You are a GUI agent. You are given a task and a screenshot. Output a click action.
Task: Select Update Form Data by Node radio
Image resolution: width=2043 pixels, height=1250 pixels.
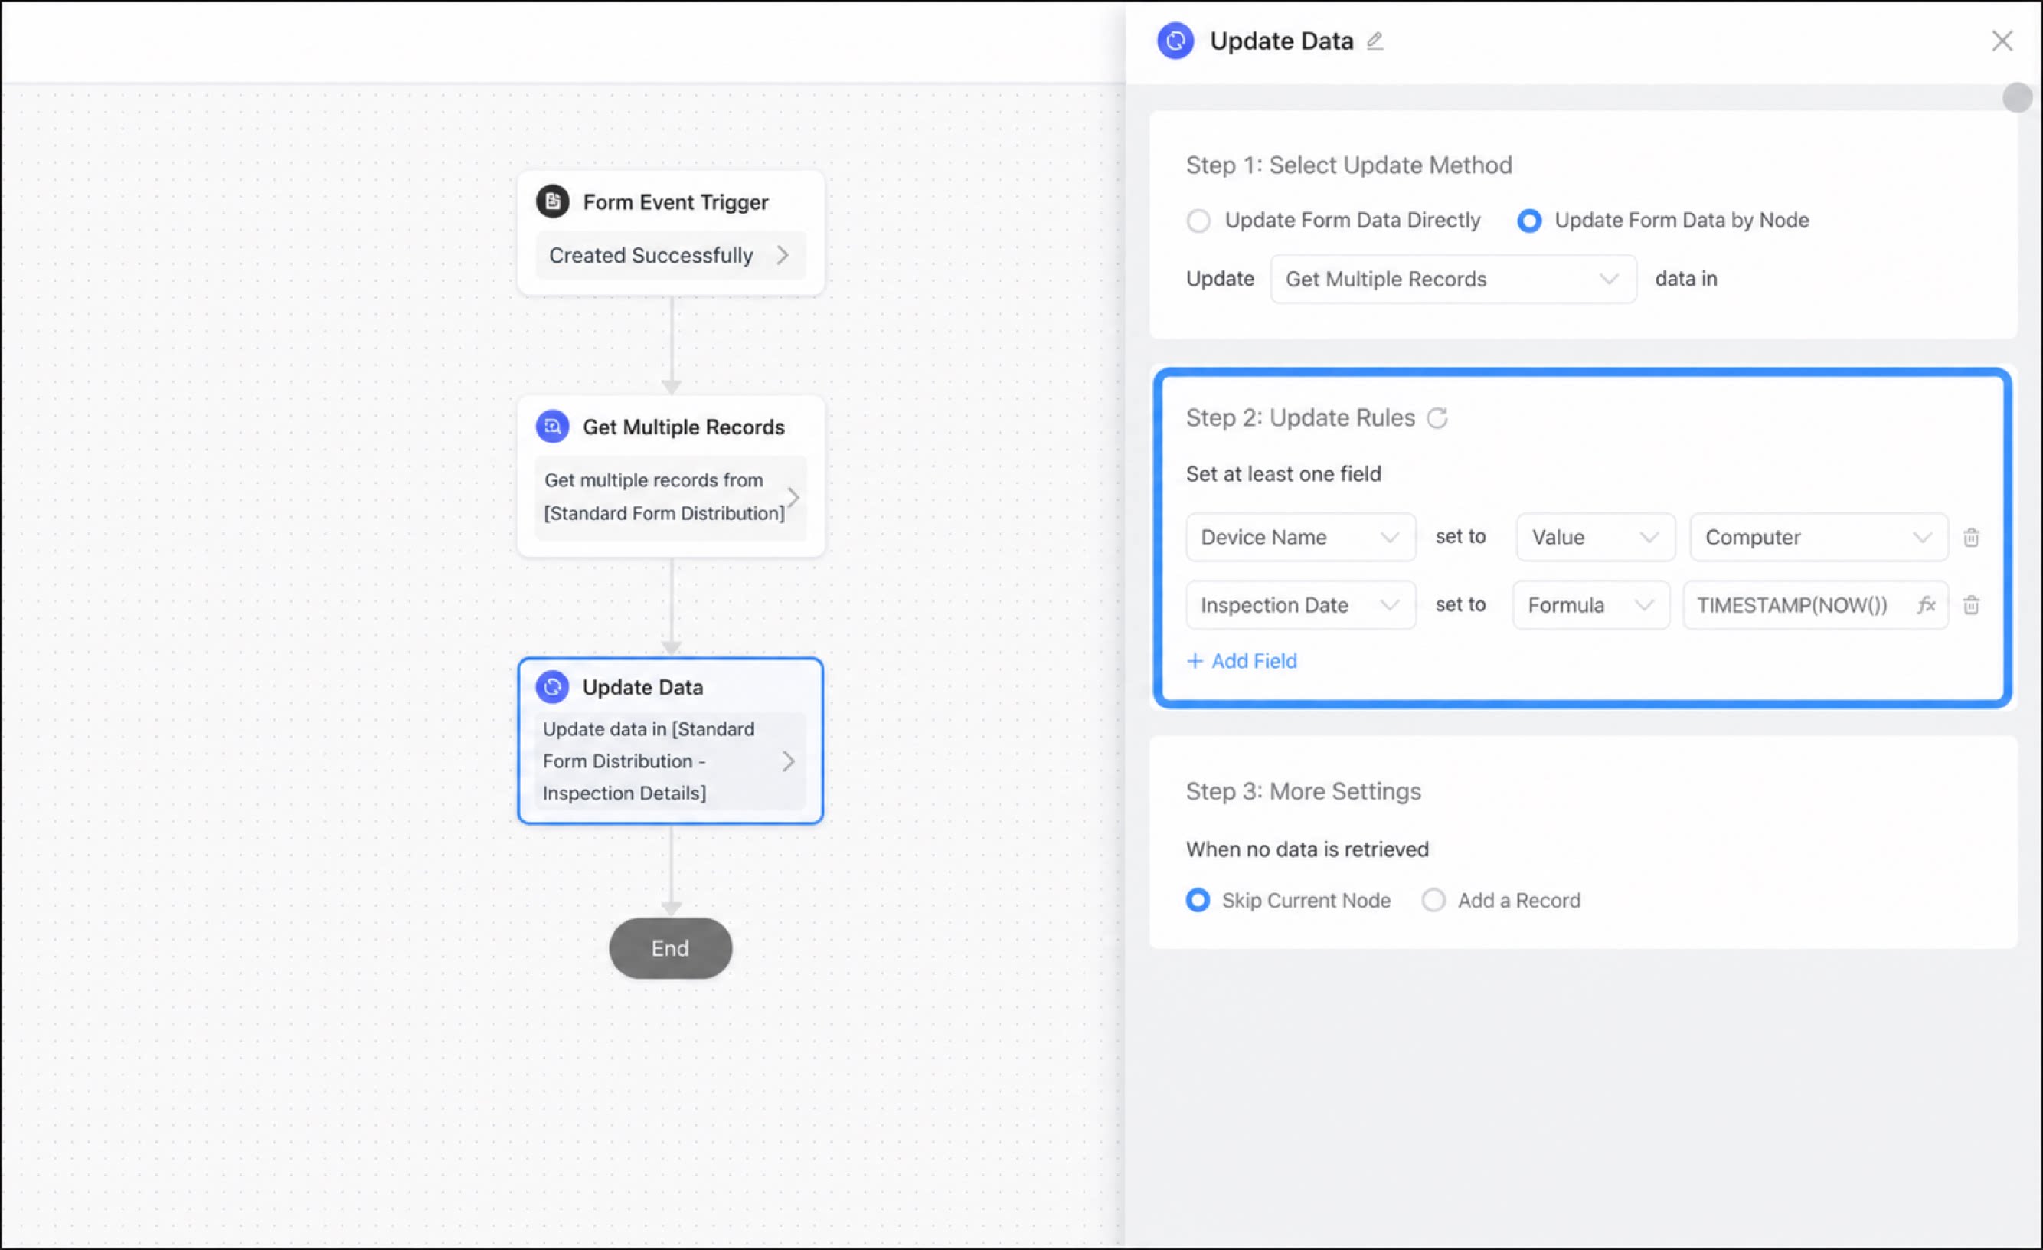coord(1529,221)
